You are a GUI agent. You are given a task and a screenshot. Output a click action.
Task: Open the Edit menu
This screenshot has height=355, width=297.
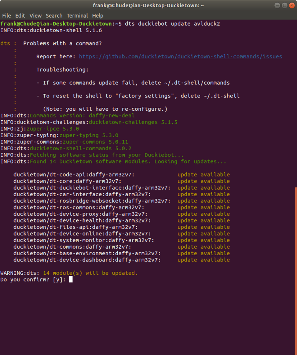tap(20, 16)
